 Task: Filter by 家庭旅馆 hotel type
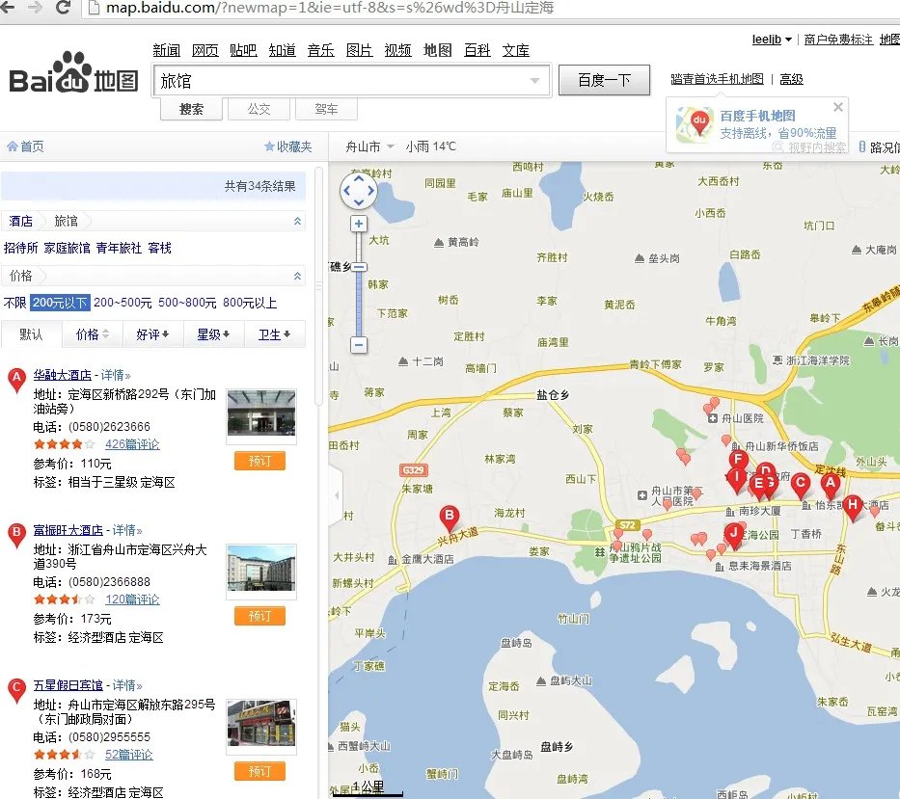pyautogui.click(x=67, y=248)
